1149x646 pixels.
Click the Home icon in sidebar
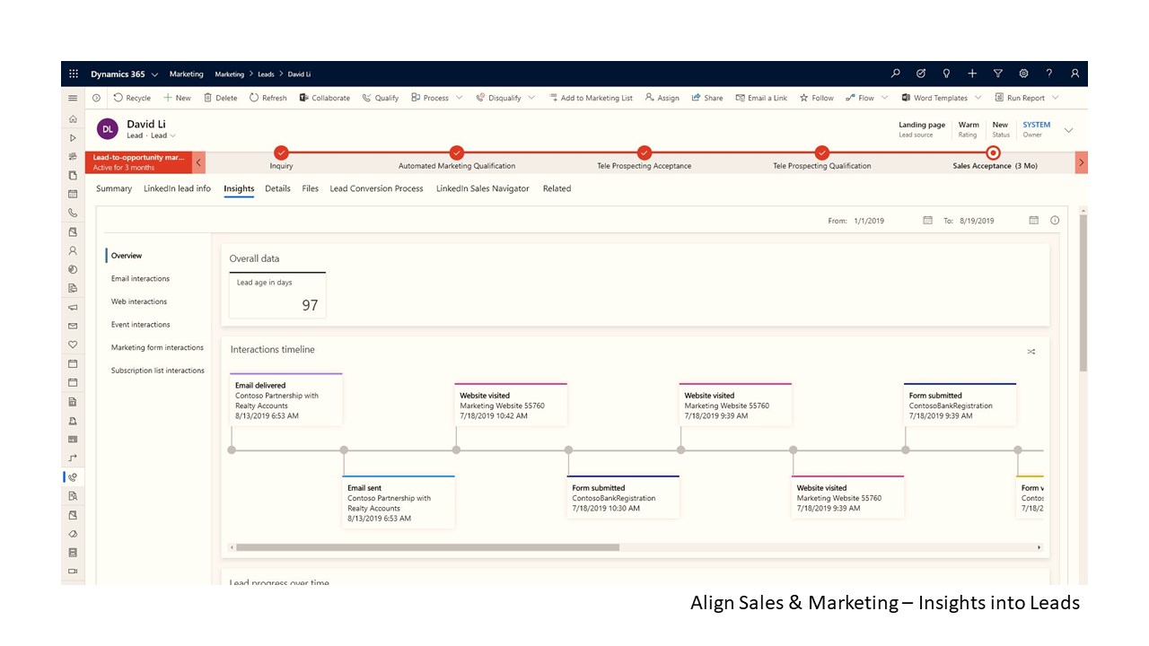click(x=73, y=118)
